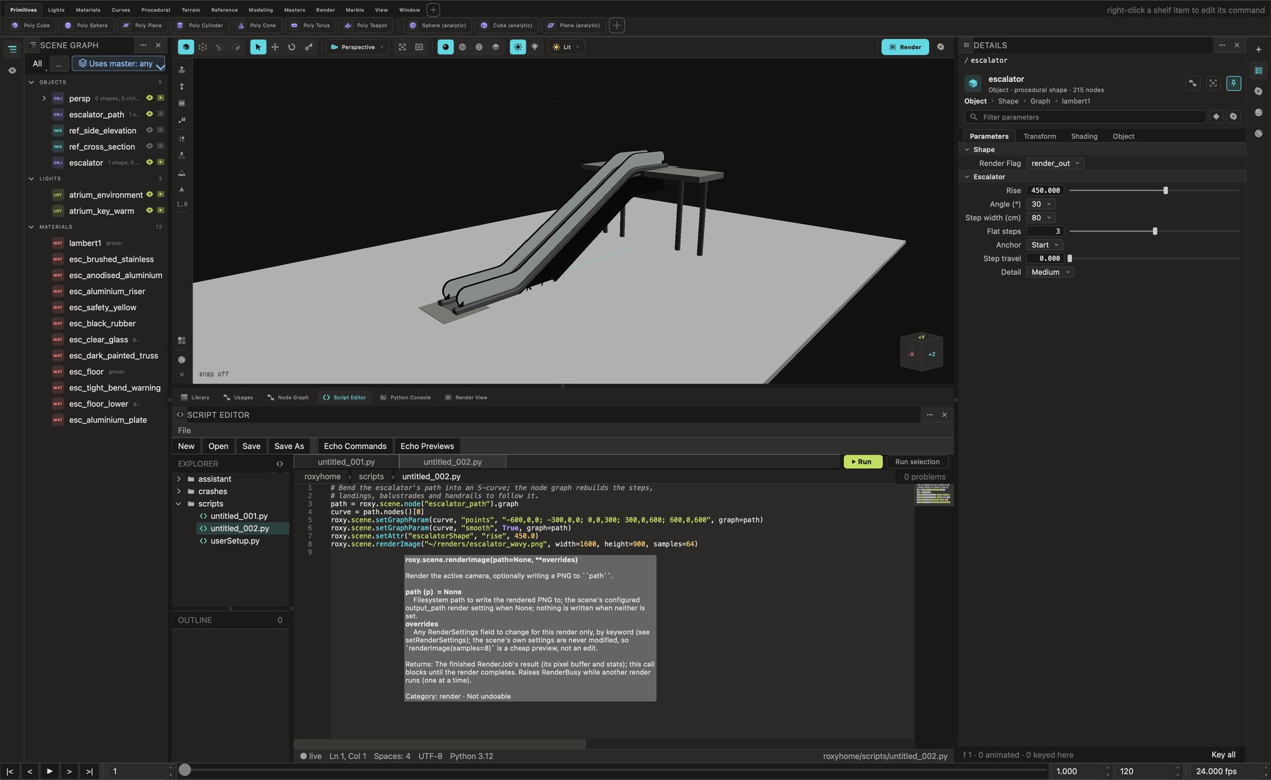Toggle render flag of persp object
Screen dimensions: 1271x780
[x=161, y=98]
